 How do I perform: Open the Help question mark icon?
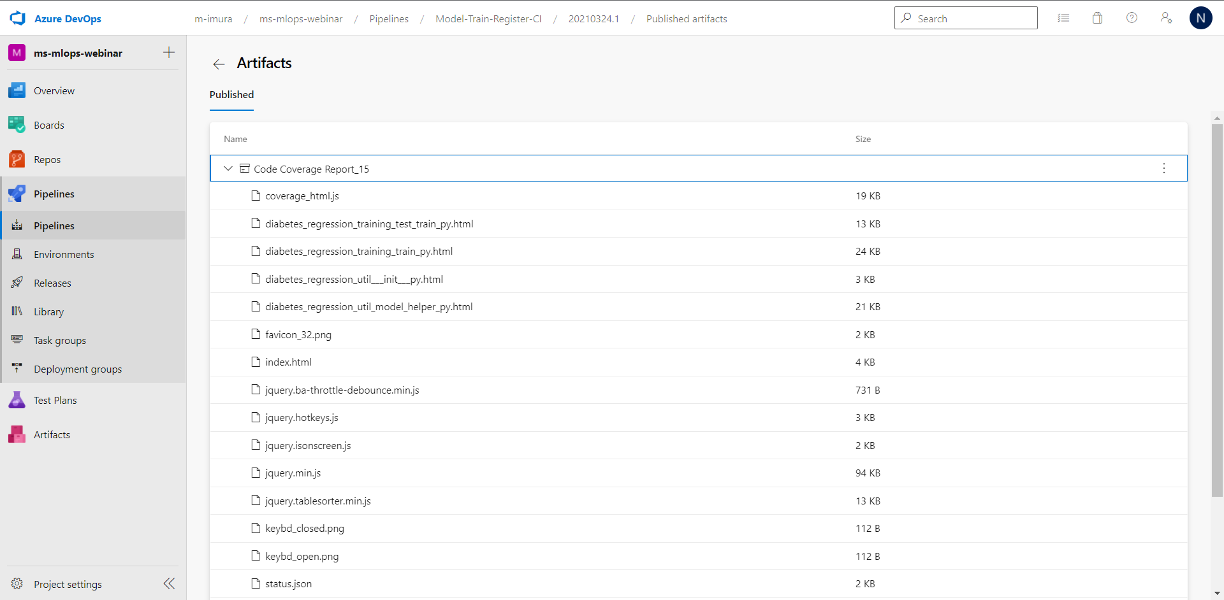[x=1132, y=18]
